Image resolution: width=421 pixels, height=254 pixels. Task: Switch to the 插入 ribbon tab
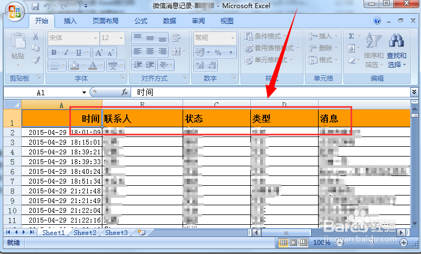[70, 21]
